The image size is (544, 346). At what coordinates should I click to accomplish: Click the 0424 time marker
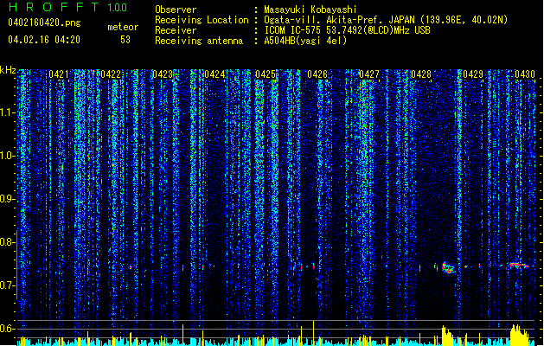tap(214, 74)
